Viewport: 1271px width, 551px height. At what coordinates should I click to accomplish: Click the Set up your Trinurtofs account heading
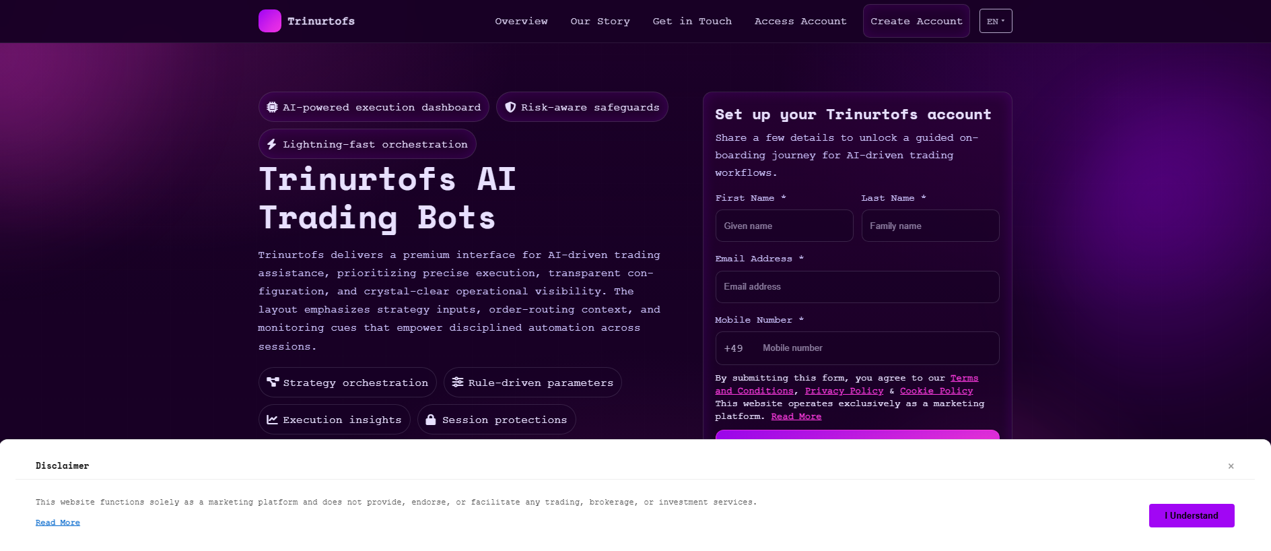click(853, 115)
